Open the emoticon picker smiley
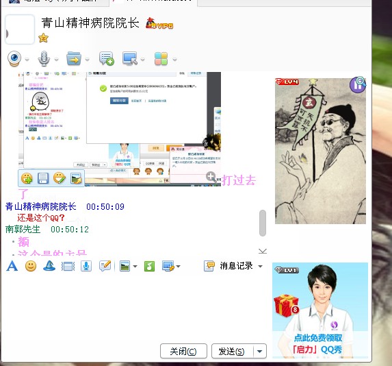Screen dimensions: 392x366 pyautogui.click(x=31, y=266)
